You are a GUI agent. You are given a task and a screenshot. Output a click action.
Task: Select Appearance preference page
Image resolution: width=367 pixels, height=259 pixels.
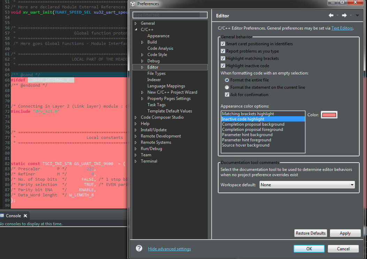[158, 36]
